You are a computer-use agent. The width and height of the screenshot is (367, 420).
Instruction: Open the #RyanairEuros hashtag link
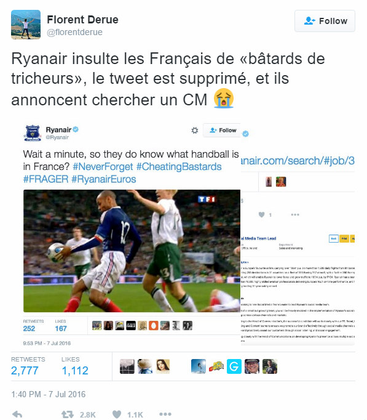click(x=104, y=179)
